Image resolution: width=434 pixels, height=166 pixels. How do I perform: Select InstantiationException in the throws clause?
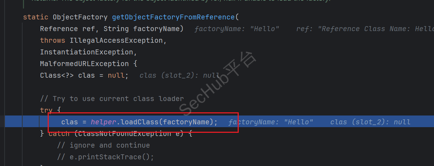coord(87,52)
